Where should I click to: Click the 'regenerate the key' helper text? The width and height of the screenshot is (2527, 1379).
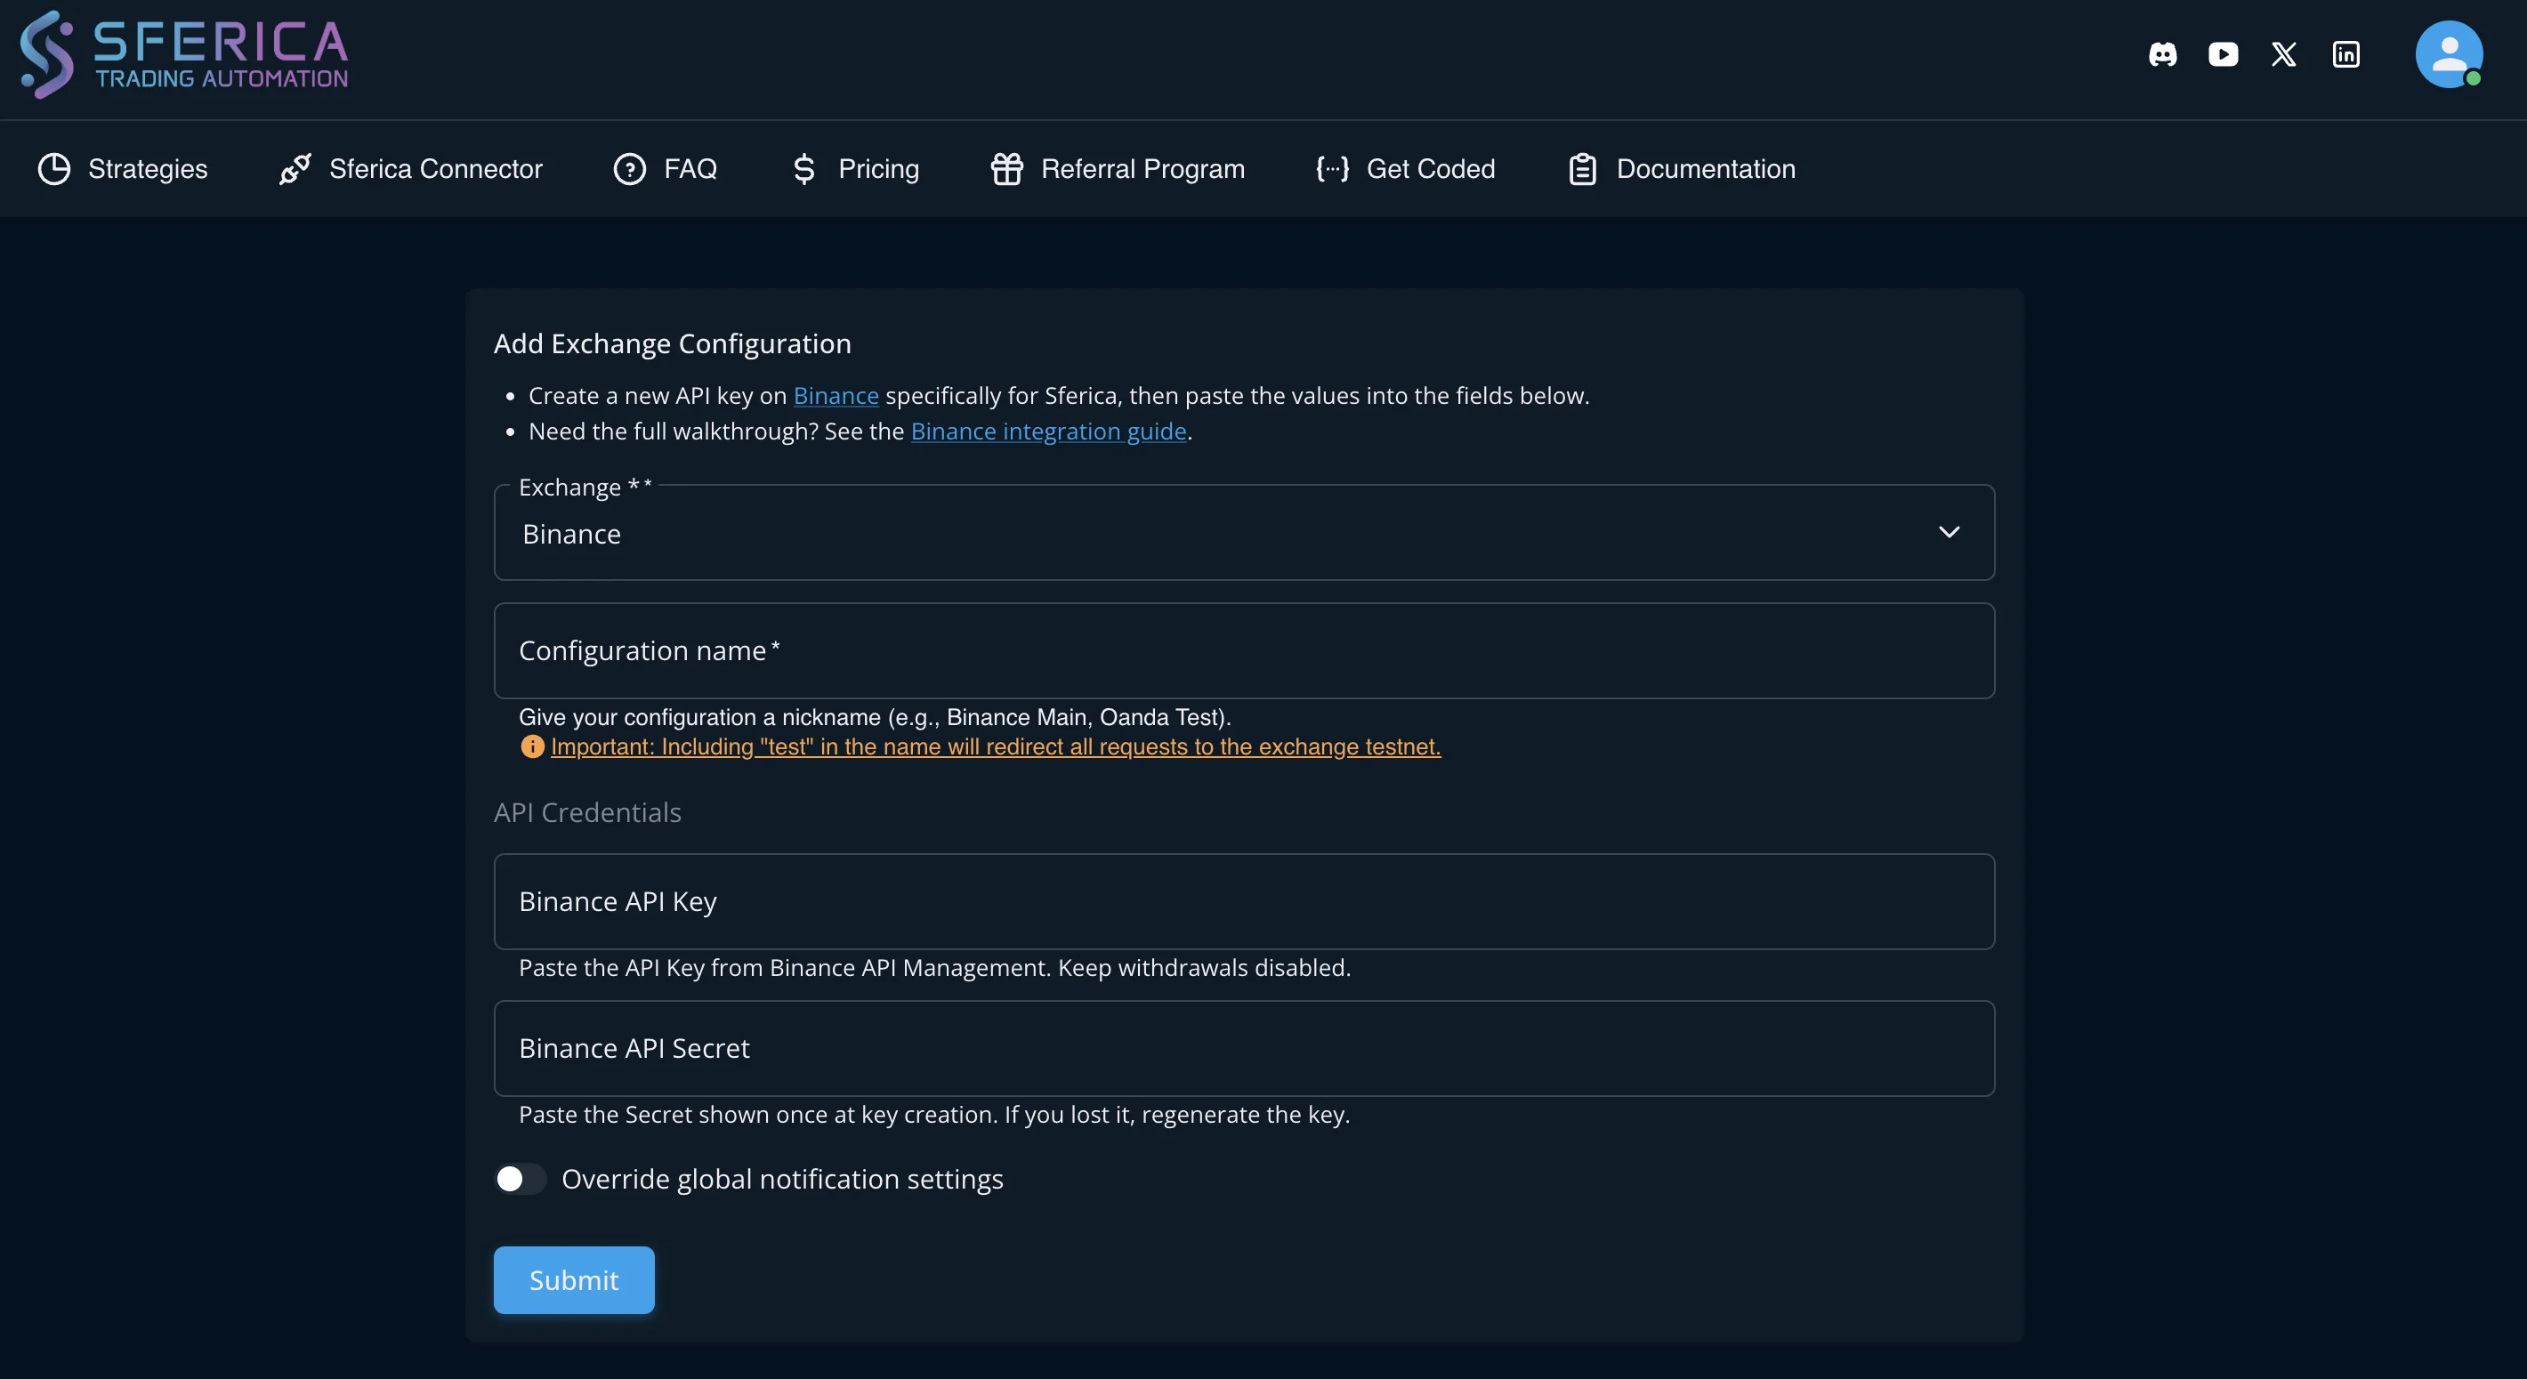pyautogui.click(x=1246, y=1115)
